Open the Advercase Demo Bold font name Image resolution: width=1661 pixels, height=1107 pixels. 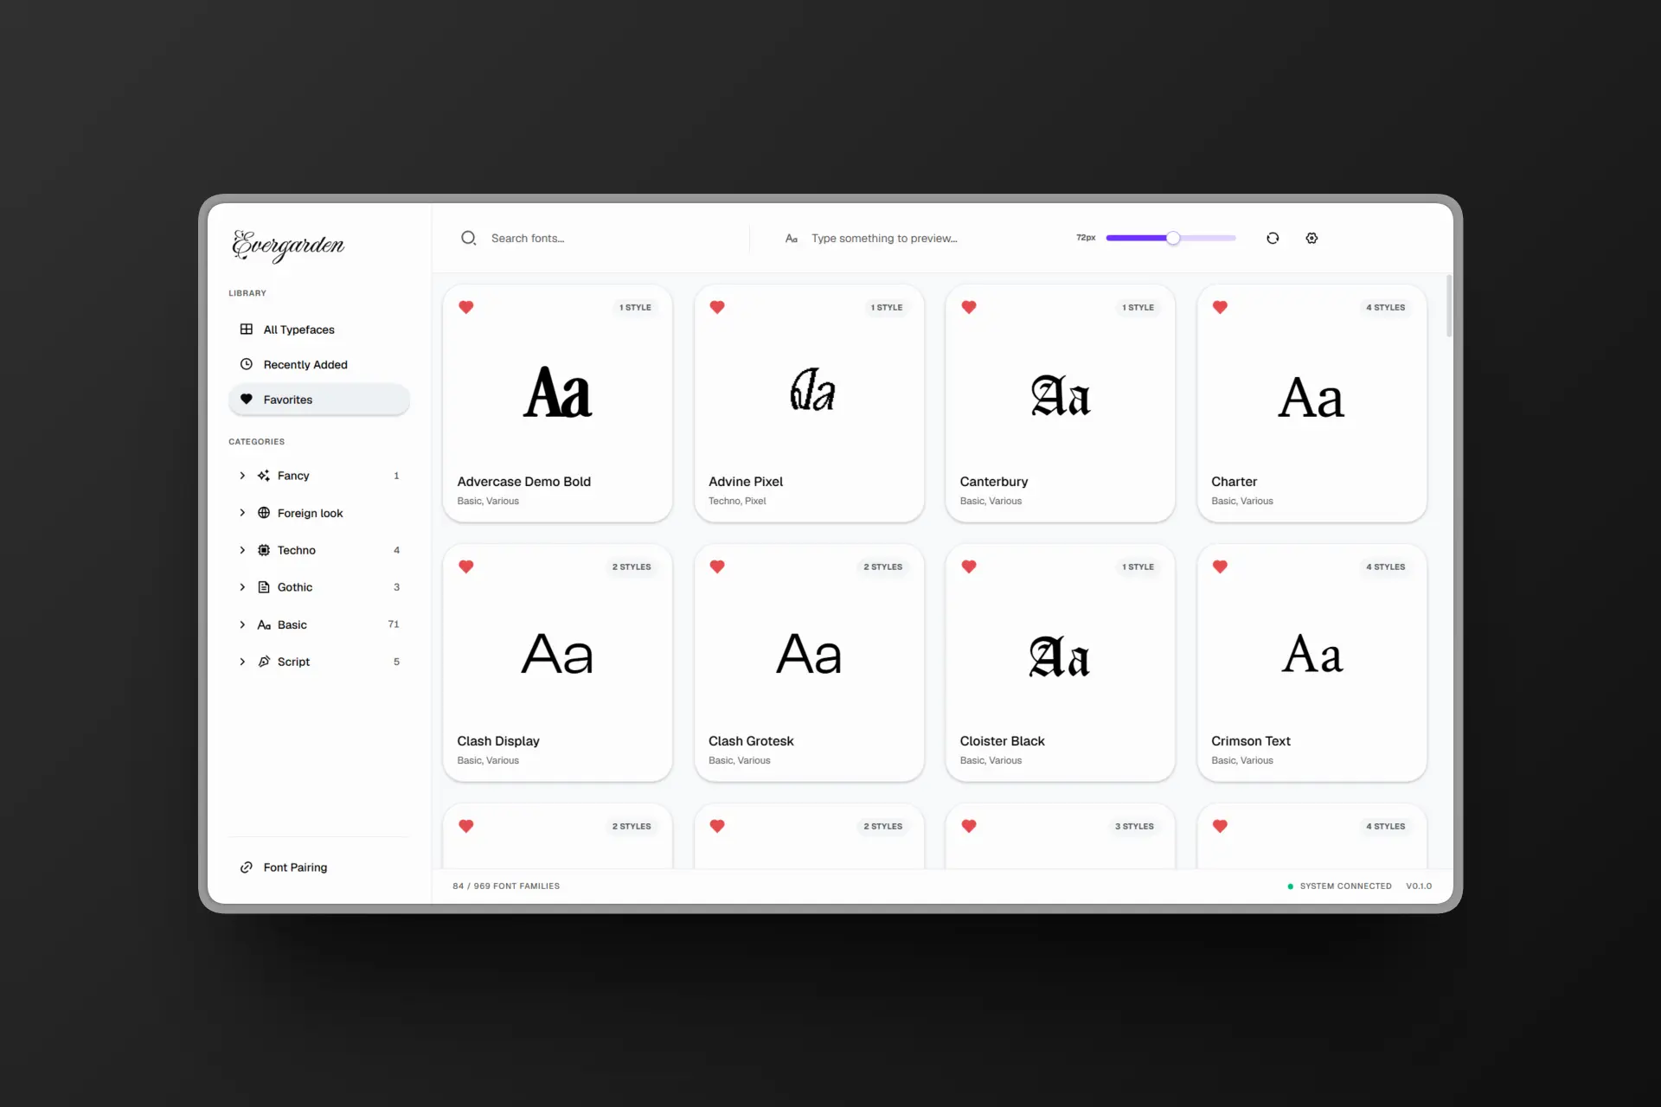524,482
